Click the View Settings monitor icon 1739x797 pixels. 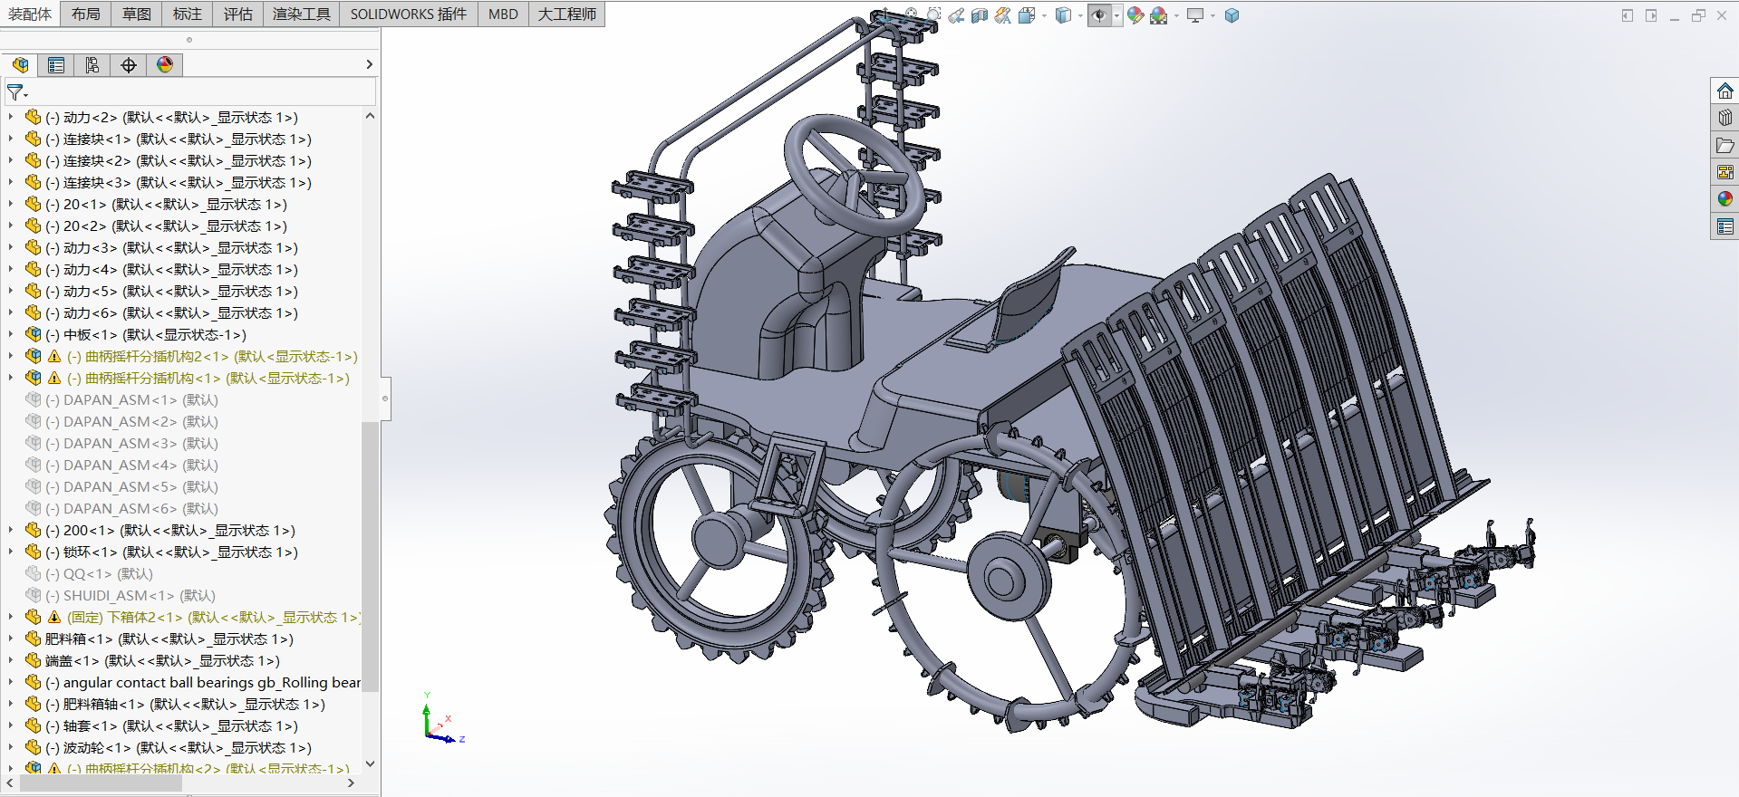pos(1195,15)
